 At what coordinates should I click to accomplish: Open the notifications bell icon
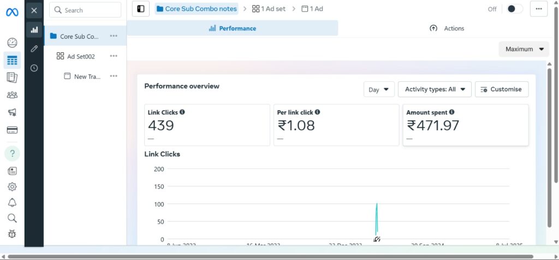12,202
